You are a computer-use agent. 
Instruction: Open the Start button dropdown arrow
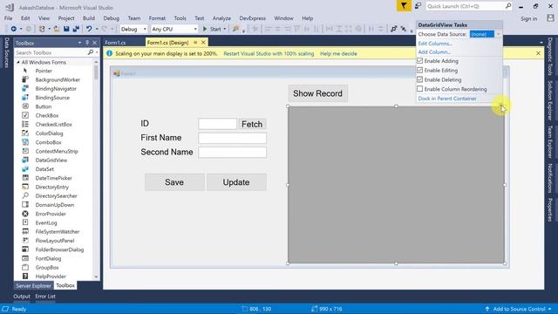(225, 29)
